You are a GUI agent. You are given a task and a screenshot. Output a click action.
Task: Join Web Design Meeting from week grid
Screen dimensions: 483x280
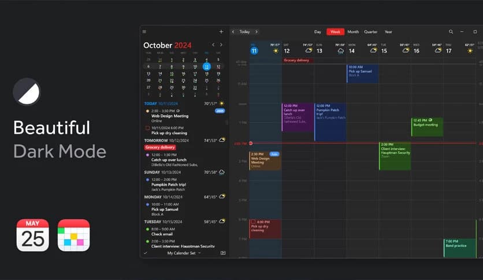point(274,154)
